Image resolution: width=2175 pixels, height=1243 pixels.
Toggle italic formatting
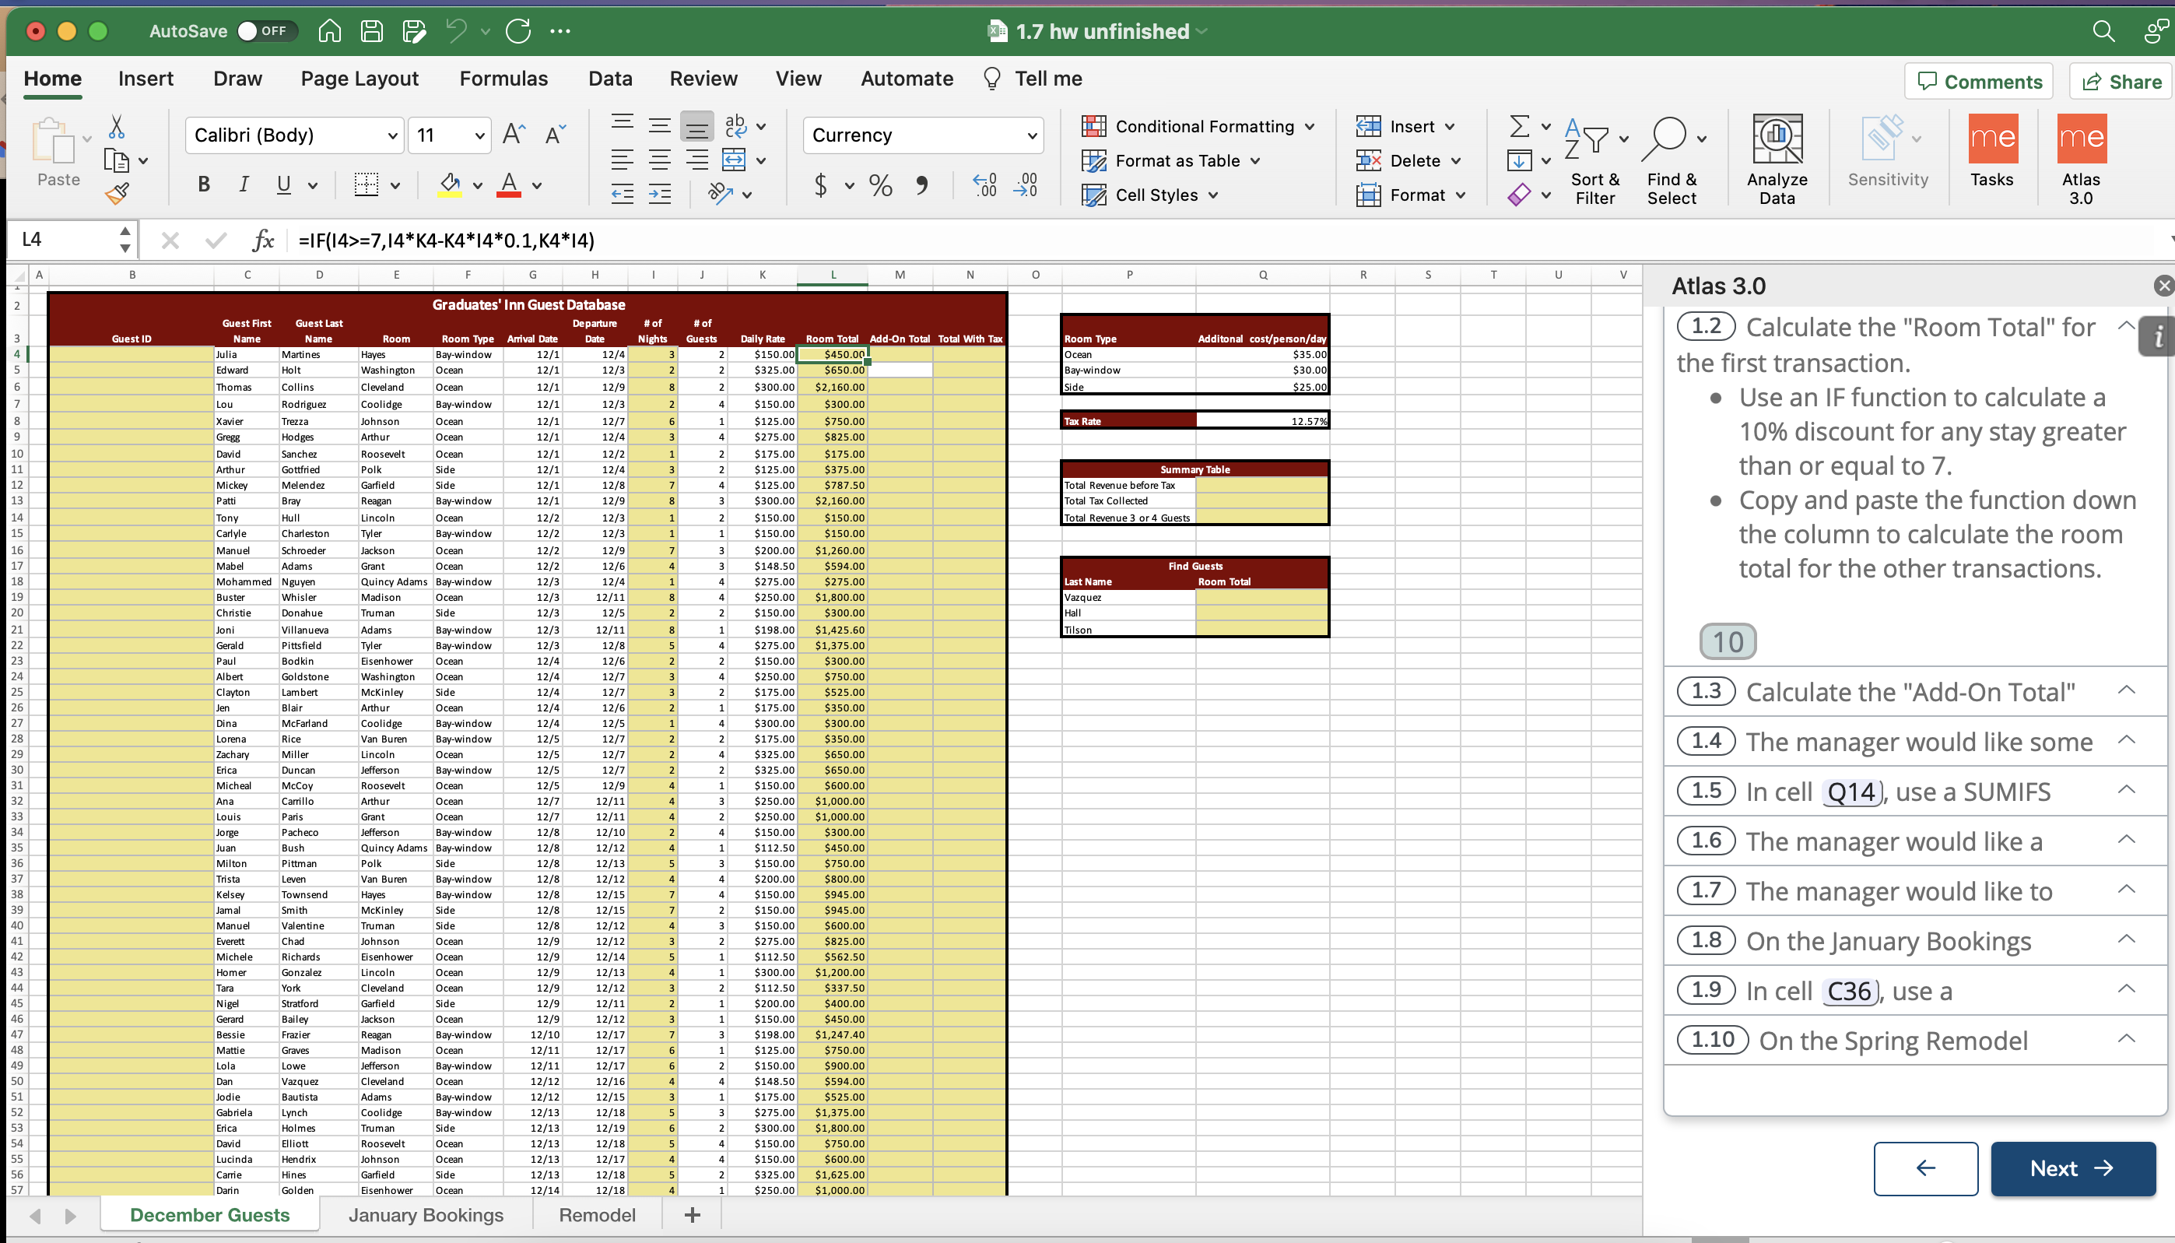244,184
